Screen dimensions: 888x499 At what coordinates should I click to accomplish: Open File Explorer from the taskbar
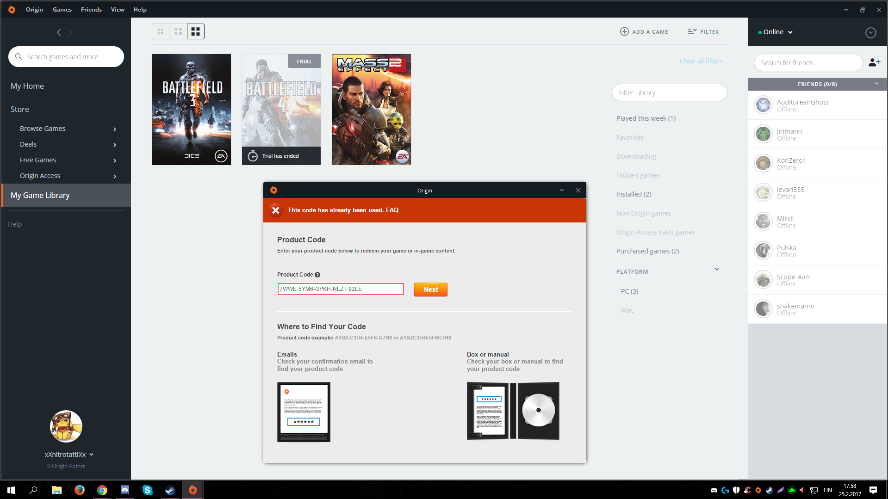tap(57, 490)
